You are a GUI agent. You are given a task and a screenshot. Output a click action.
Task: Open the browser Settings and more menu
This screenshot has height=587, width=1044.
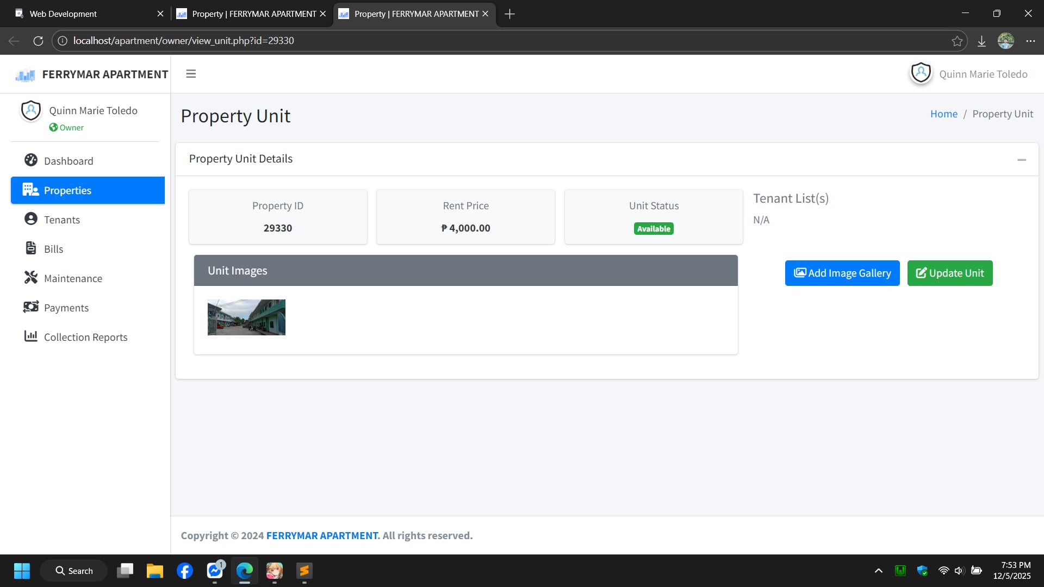click(x=1030, y=41)
